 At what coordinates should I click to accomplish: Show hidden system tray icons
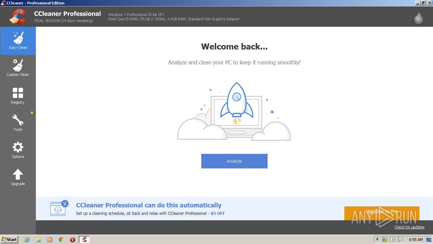click(377, 240)
